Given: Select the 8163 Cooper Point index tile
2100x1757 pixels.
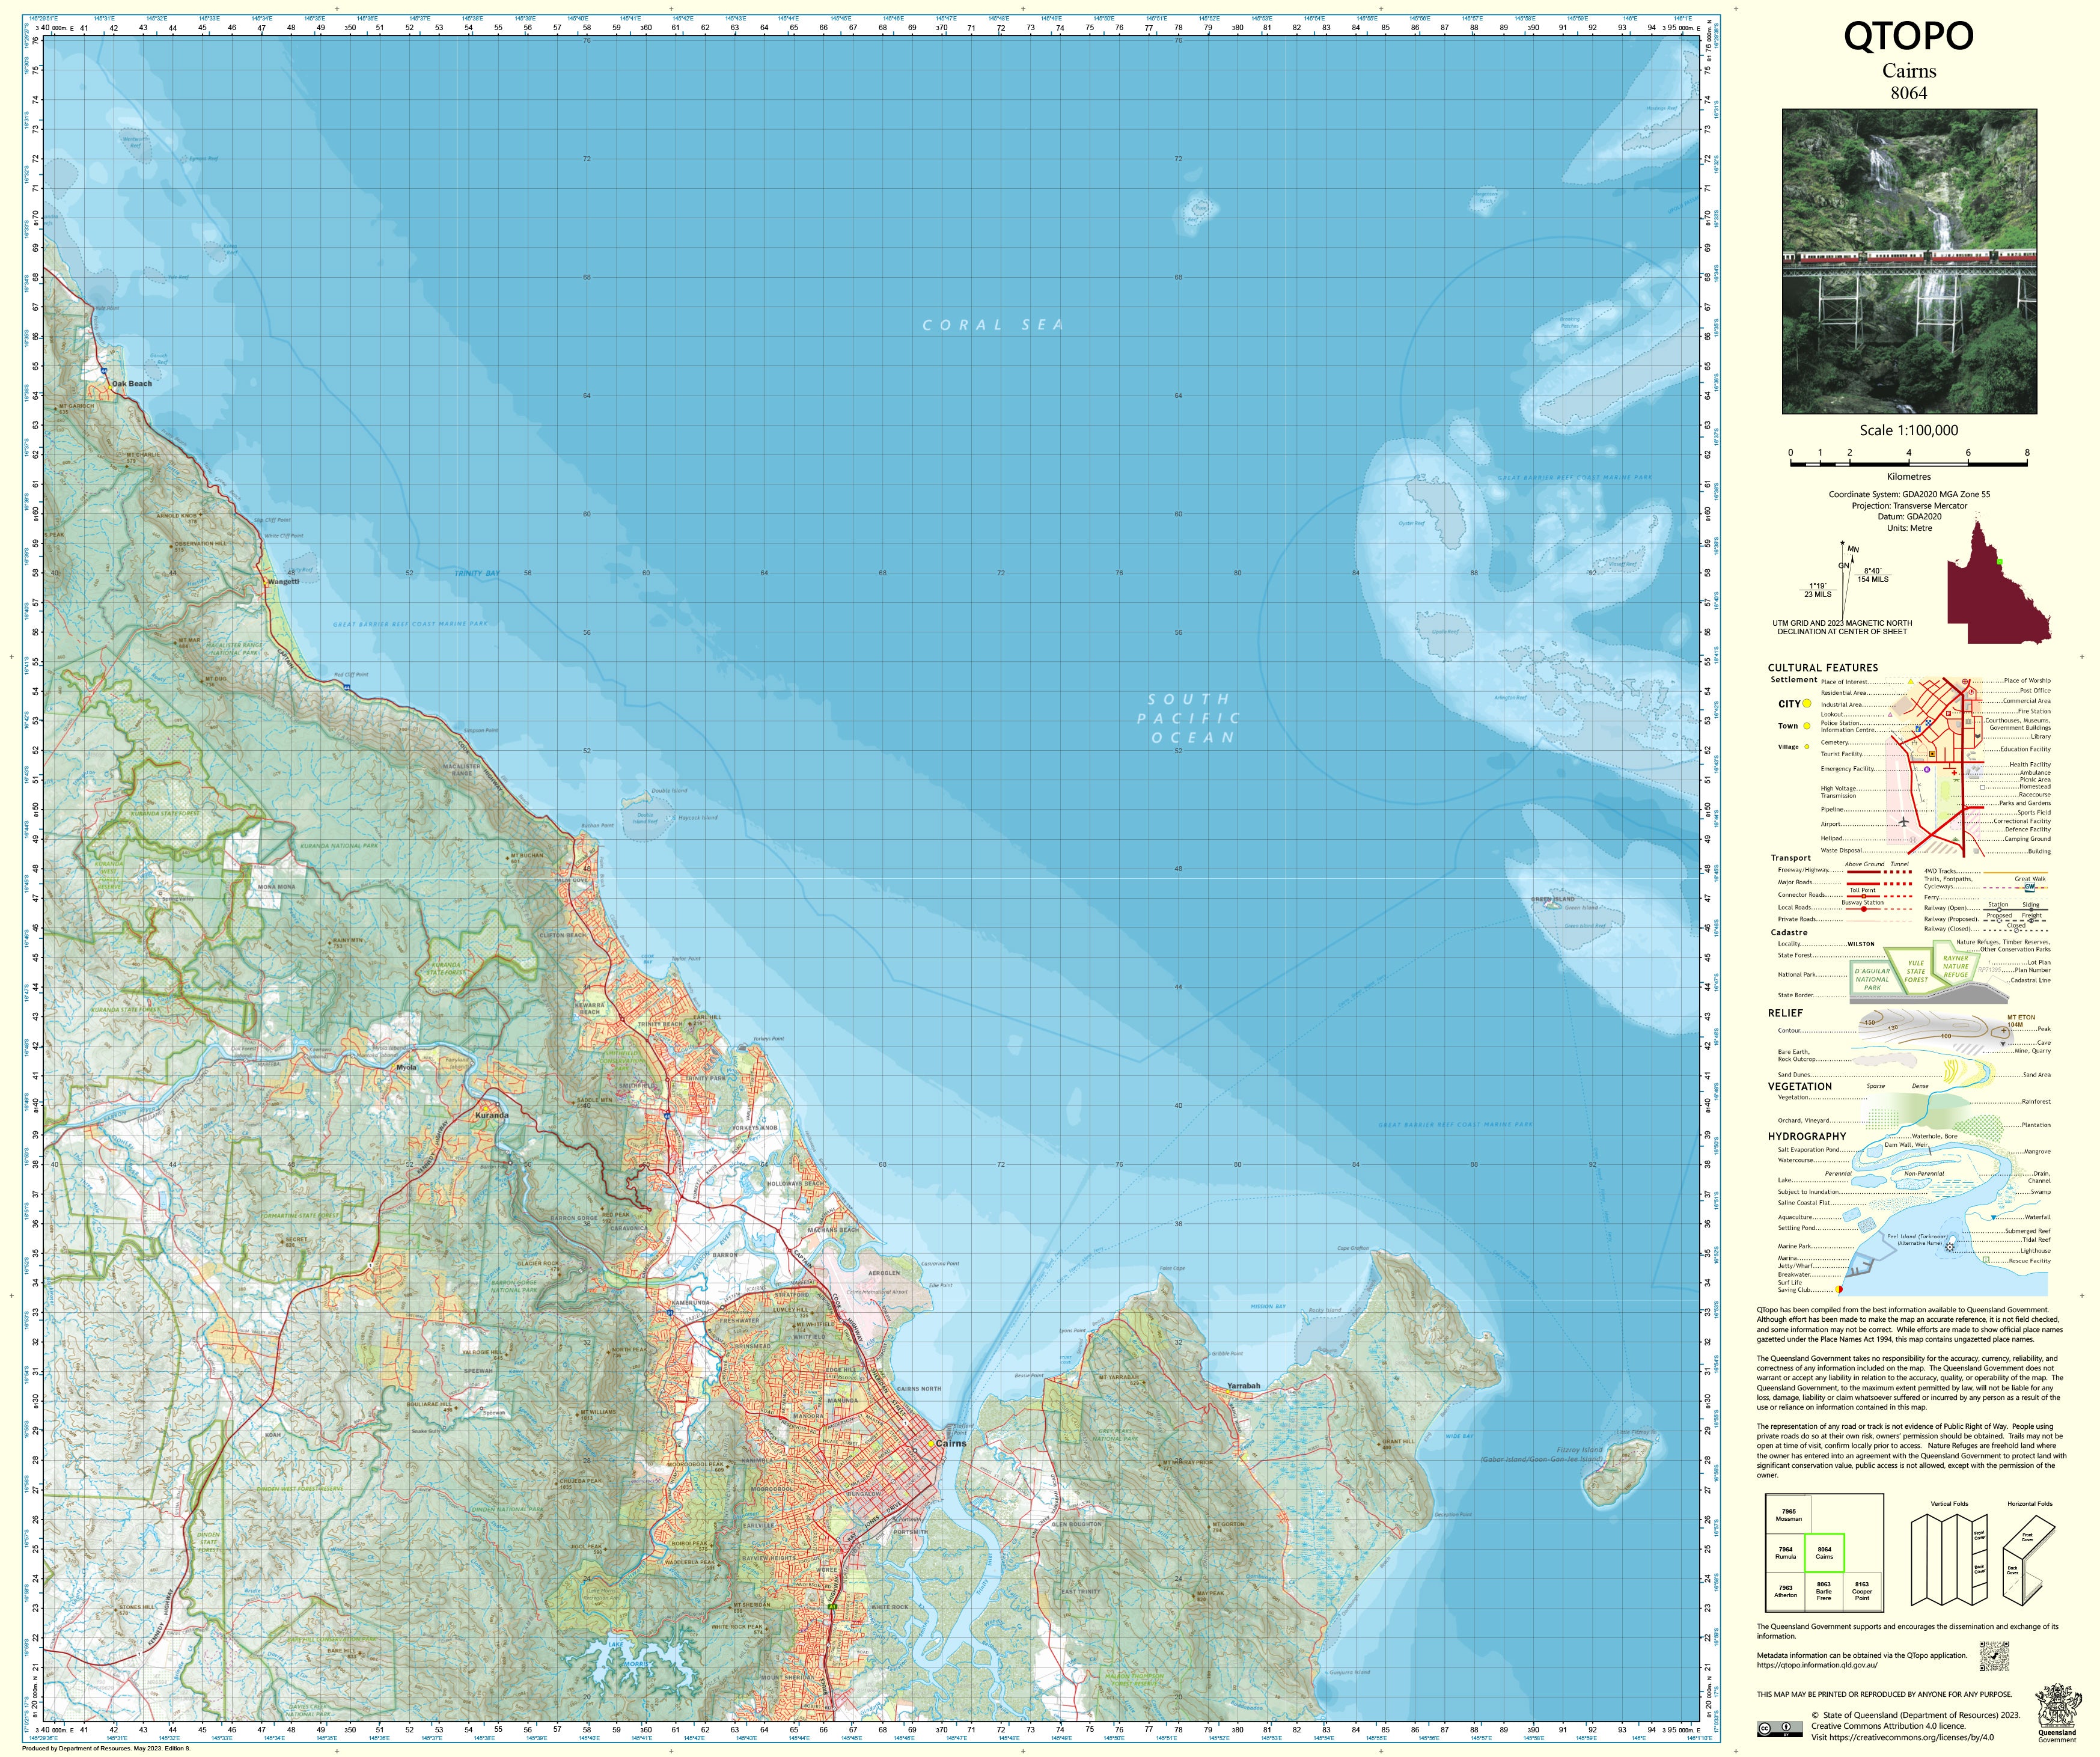Looking at the screenshot, I should pos(1861,1591).
